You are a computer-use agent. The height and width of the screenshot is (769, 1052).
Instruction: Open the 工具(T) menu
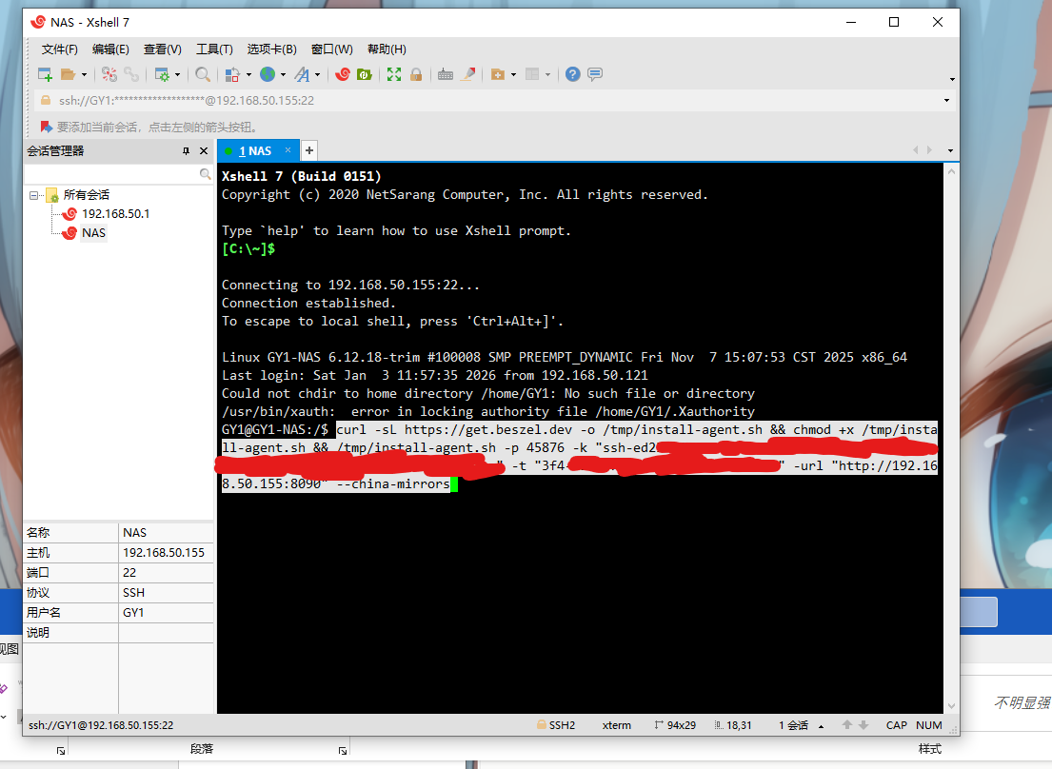pyautogui.click(x=214, y=49)
